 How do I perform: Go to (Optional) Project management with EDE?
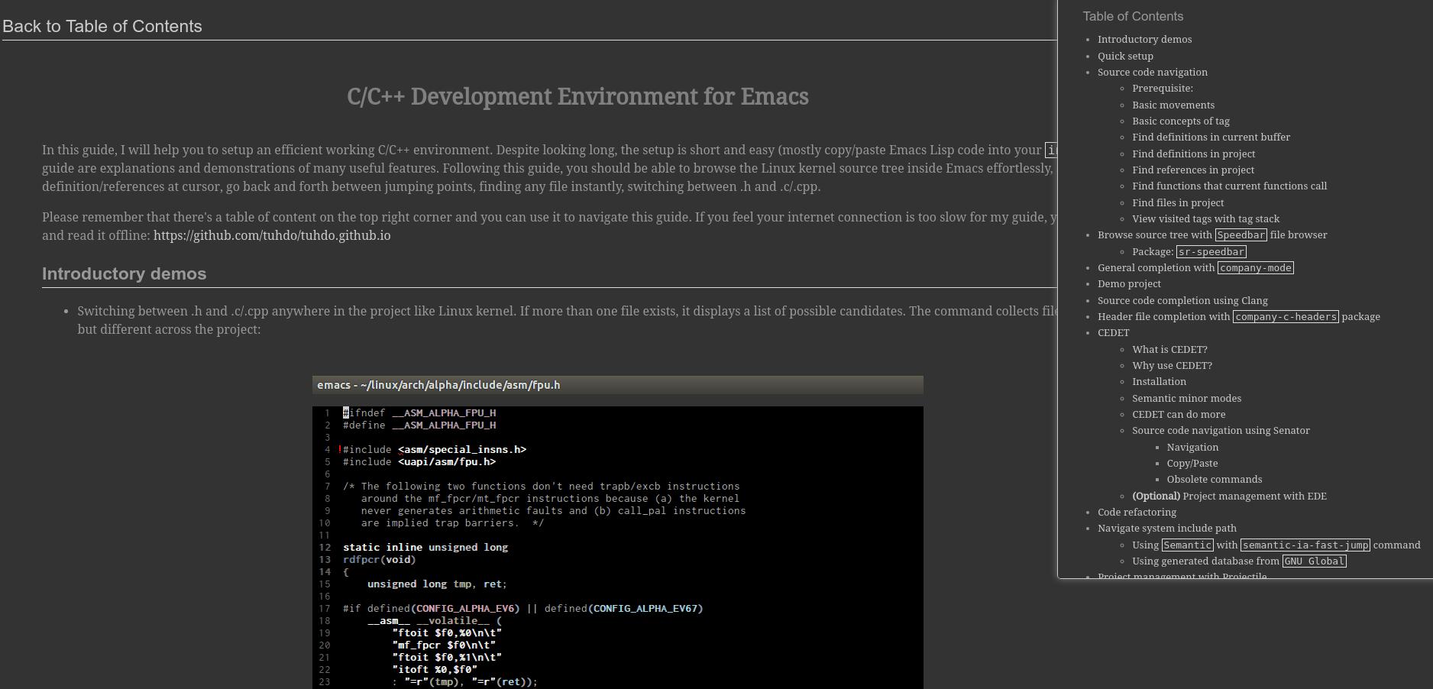pyautogui.click(x=1229, y=497)
